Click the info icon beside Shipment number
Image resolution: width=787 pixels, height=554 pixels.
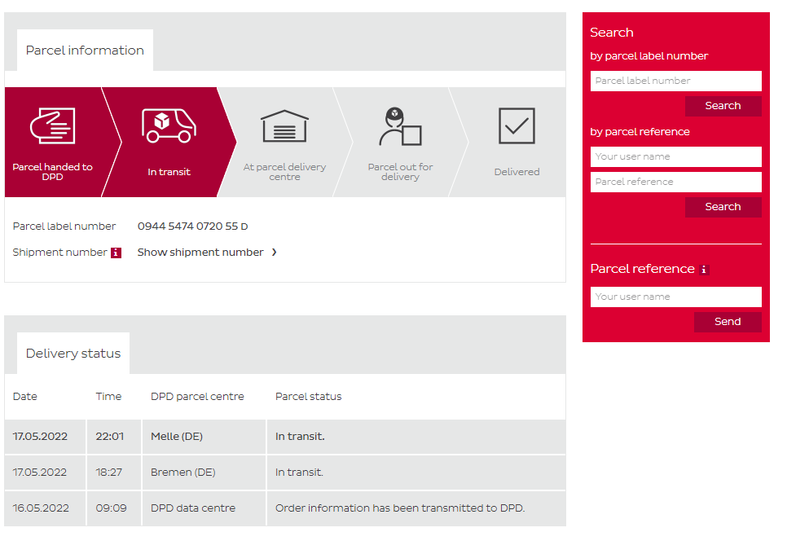pyautogui.click(x=116, y=253)
